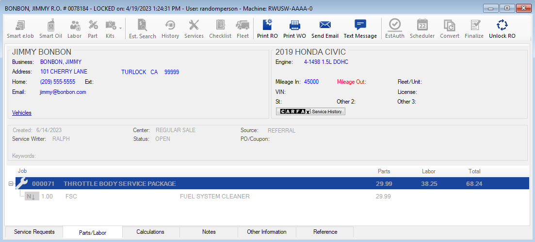Screen dimensions: 535x242
Task: Open Send Email from the toolbar
Action: point(324,25)
